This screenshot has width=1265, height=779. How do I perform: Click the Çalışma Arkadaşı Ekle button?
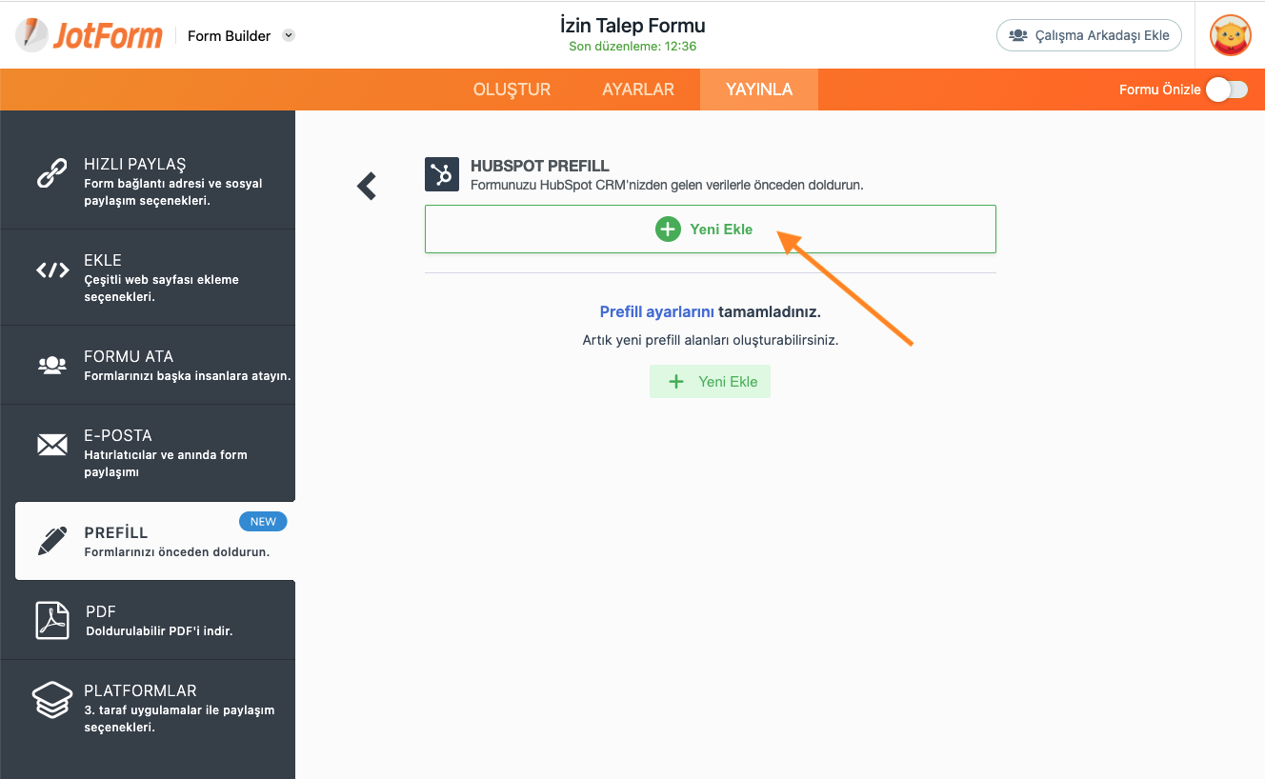click(1089, 35)
